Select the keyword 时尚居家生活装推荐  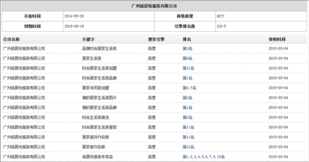coord(99,127)
